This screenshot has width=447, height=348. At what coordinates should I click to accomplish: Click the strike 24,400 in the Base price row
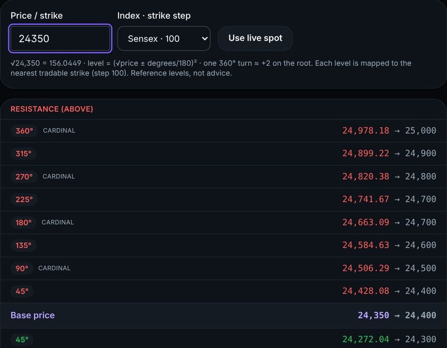pyautogui.click(x=421, y=315)
